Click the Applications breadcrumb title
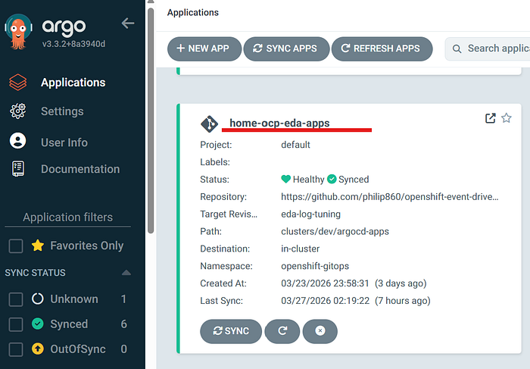Screen dimensions: 530x369 click(x=193, y=13)
